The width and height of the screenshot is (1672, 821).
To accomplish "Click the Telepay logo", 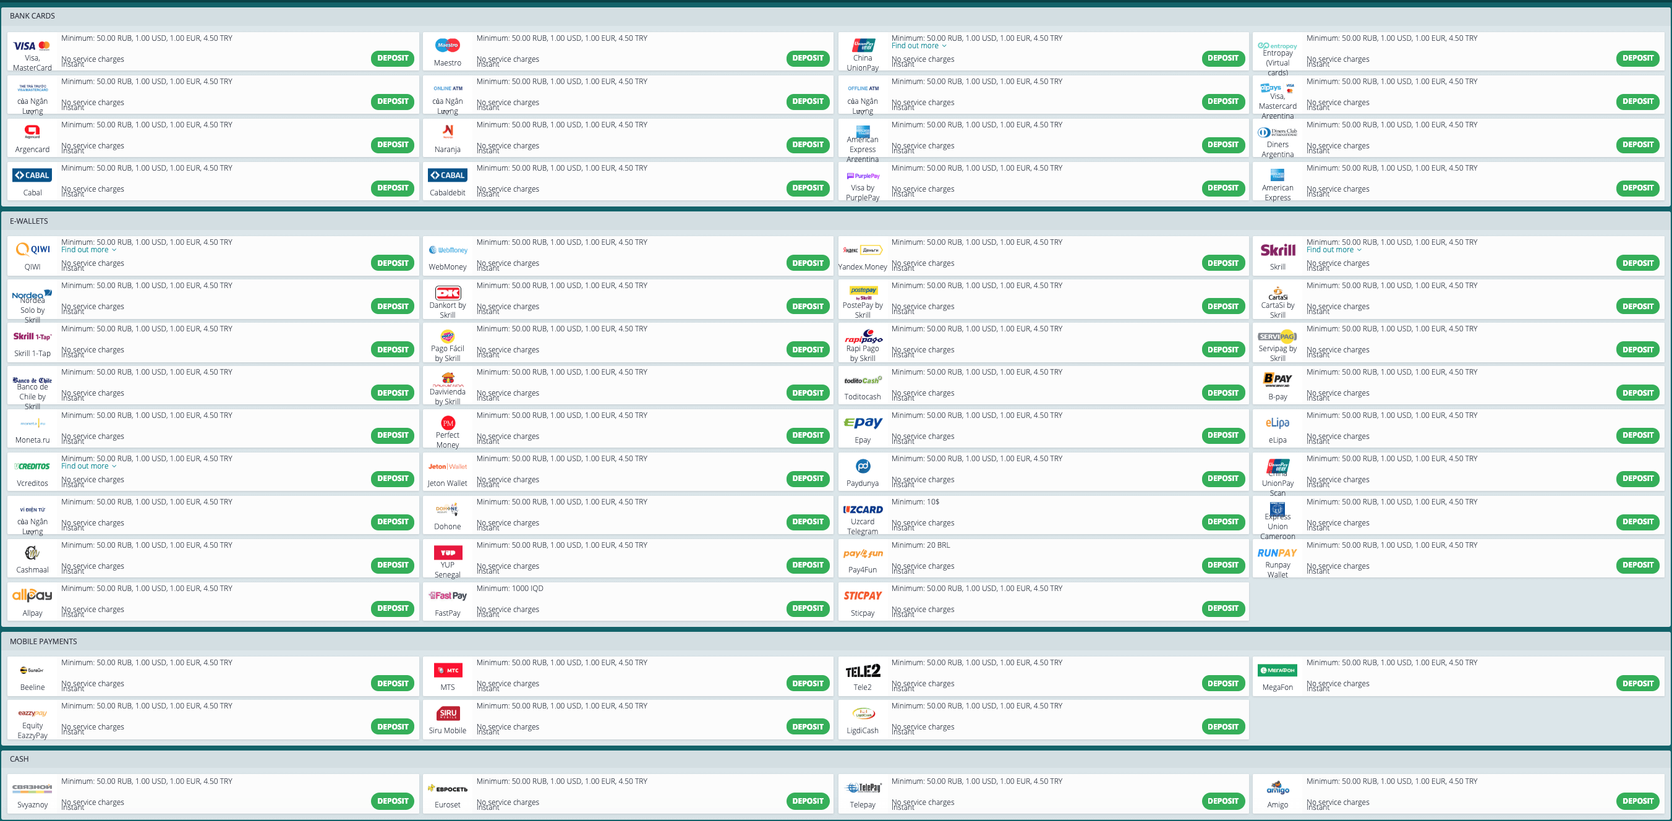I will pyautogui.click(x=863, y=788).
